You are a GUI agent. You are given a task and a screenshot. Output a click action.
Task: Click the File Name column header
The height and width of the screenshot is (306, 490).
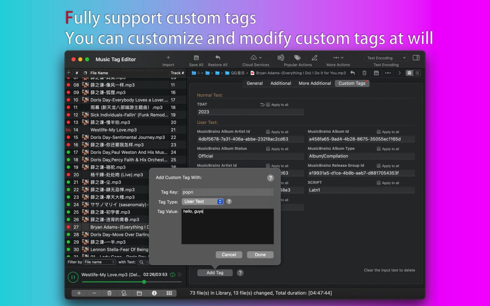129,73
